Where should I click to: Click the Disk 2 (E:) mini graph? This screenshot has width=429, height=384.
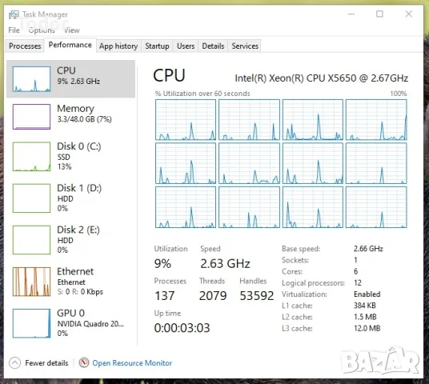tap(31, 240)
